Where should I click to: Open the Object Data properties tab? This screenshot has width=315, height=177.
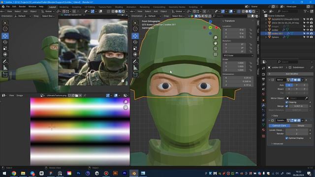[x=263, y=125]
